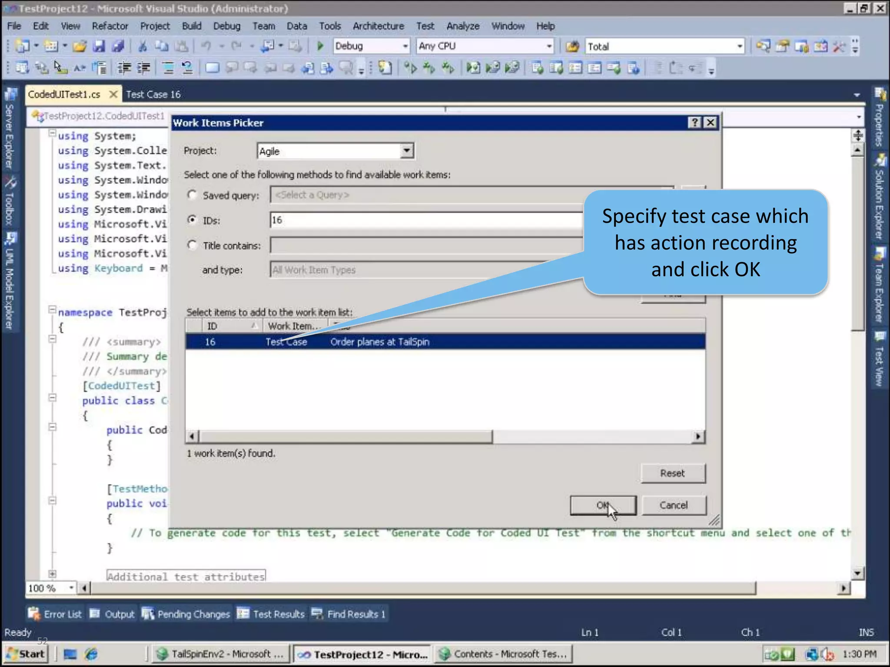Click the Start button on the taskbar
Image resolution: width=890 pixels, height=667 pixels.
[x=27, y=654]
